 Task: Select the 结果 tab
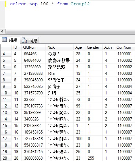click(x=10, y=40)
